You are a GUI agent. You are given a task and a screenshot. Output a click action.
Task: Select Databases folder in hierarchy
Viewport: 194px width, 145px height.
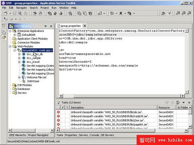[x=24, y=89]
